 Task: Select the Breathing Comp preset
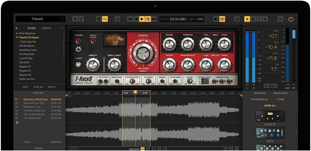tap(28, 50)
